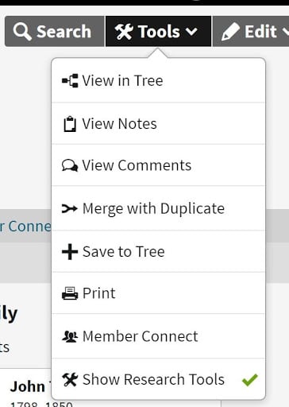Click the magnifying glass Search icon

22,32
